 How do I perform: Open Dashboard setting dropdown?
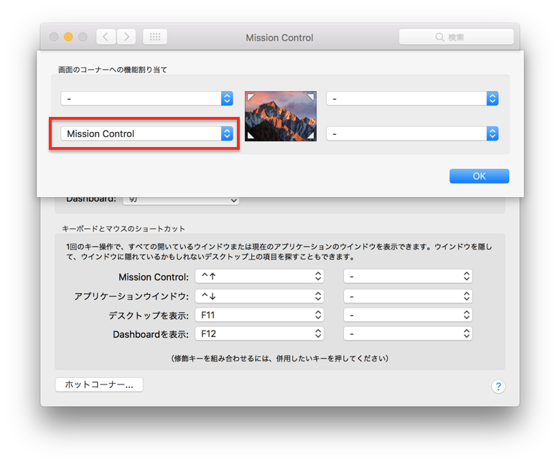pos(181,200)
